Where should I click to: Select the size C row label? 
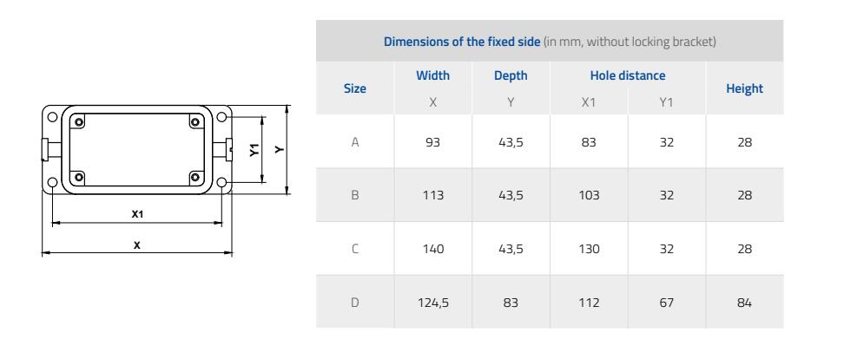pyautogui.click(x=355, y=249)
